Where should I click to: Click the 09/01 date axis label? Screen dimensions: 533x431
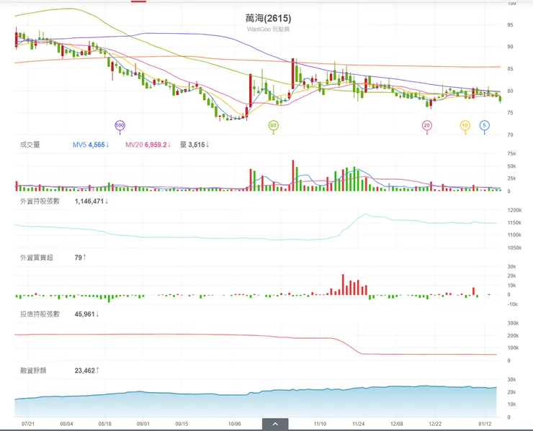point(143,424)
